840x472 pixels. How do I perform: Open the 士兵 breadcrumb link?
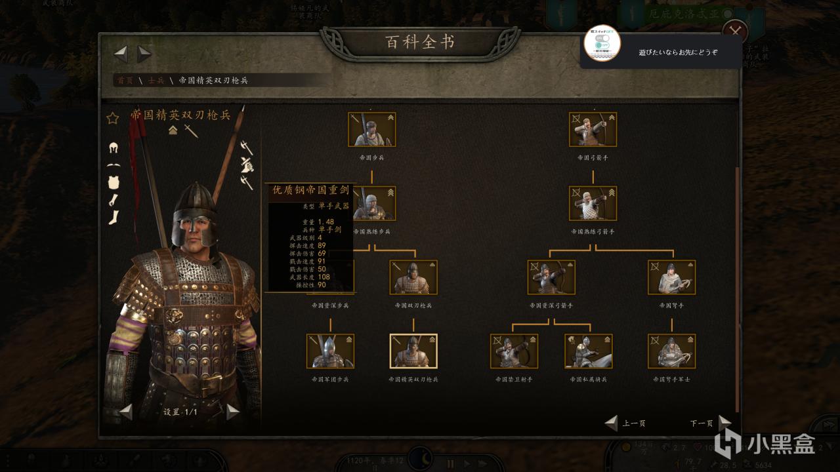tap(156, 81)
